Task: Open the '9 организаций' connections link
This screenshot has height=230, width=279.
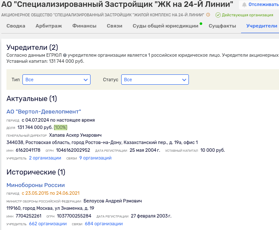Action: [95, 158]
